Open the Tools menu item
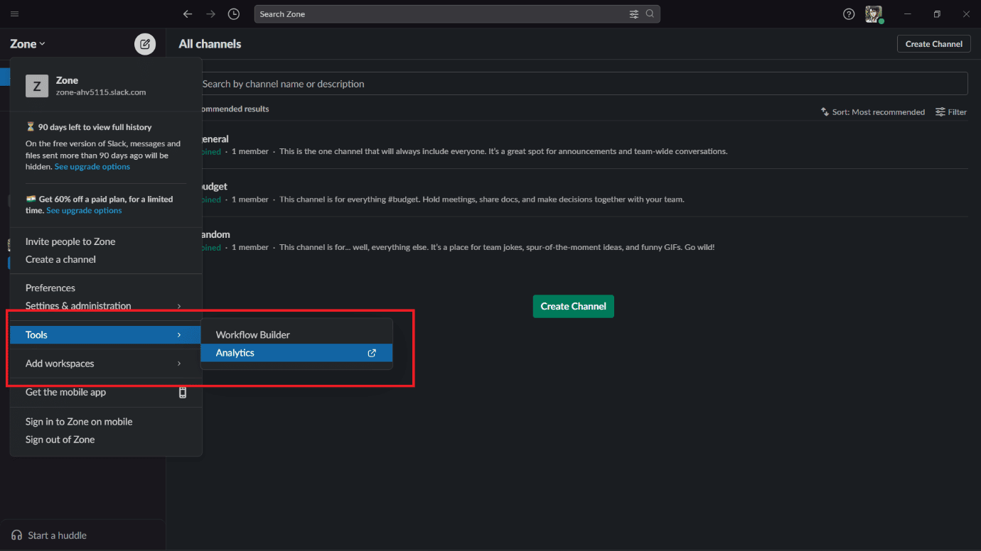 point(106,335)
